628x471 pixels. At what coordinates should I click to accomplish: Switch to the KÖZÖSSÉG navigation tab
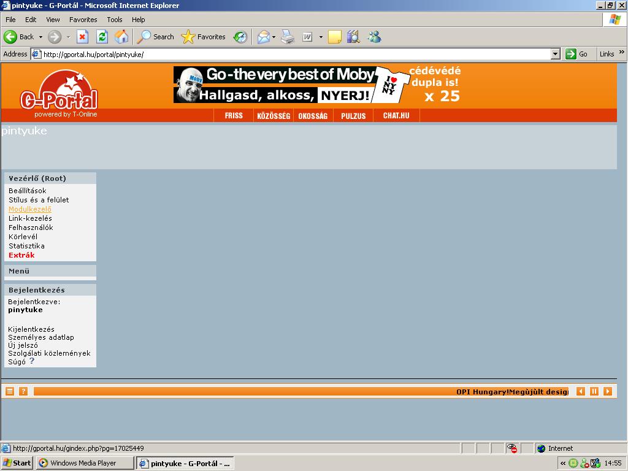coord(274,116)
